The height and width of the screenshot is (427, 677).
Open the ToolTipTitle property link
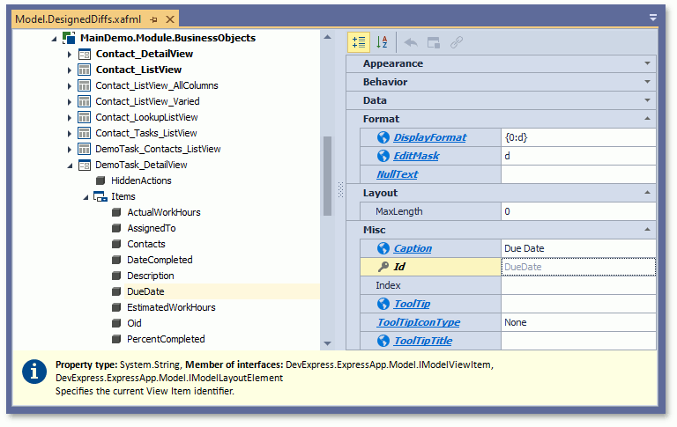pyautogui.click(x=423, y=342)
